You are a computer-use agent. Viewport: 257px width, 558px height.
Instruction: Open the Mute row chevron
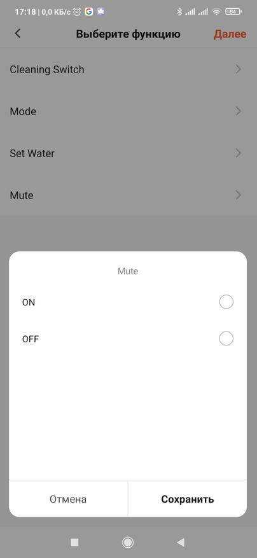point(239,195)
